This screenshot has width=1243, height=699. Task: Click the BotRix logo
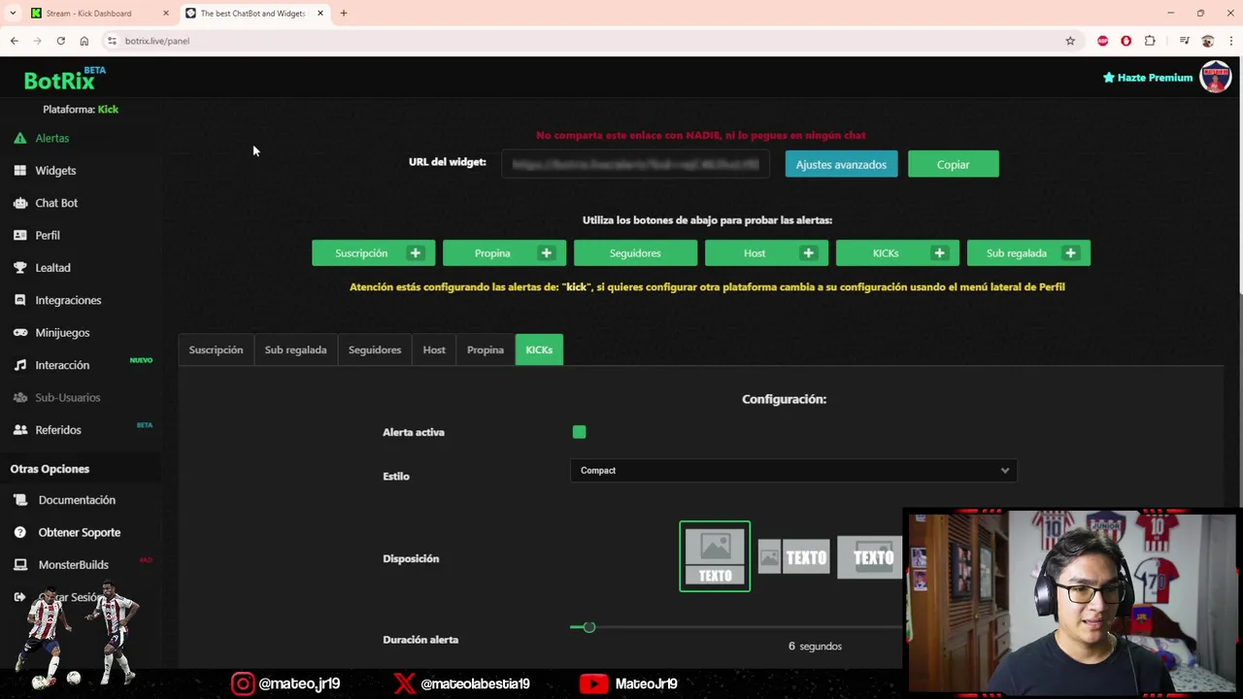click(64, 79)
